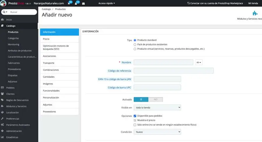
Task: Expand the Condición dropdown
Action: [x=157, y=132]
